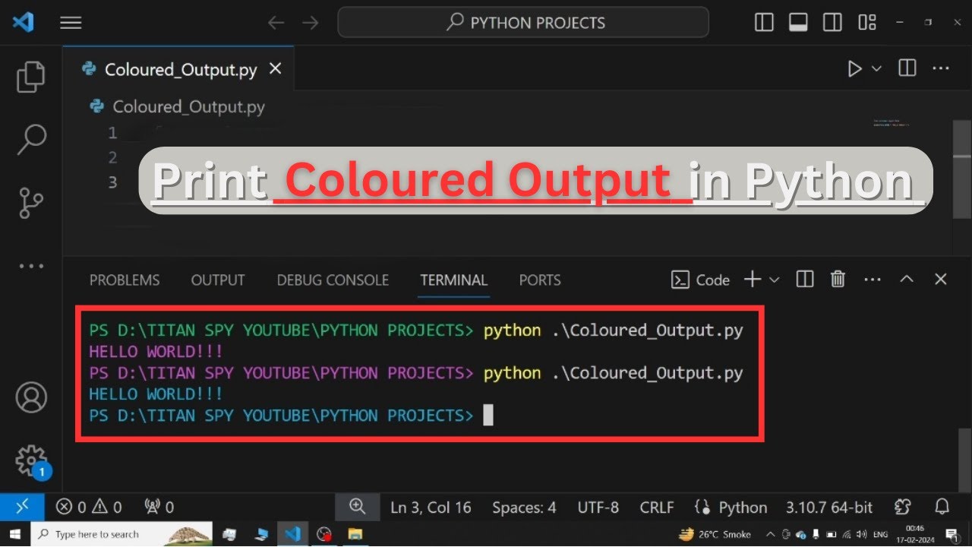The image size is (972, 547).
Task: Open terminal panel Views and More Actions
Action: coord(873,280)
